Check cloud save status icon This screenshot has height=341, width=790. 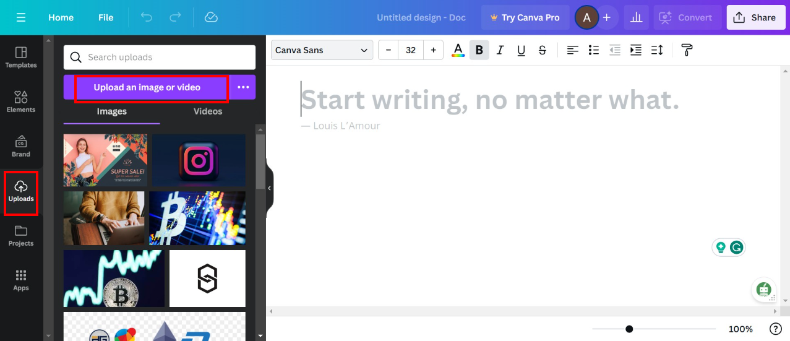coord(211,17)
